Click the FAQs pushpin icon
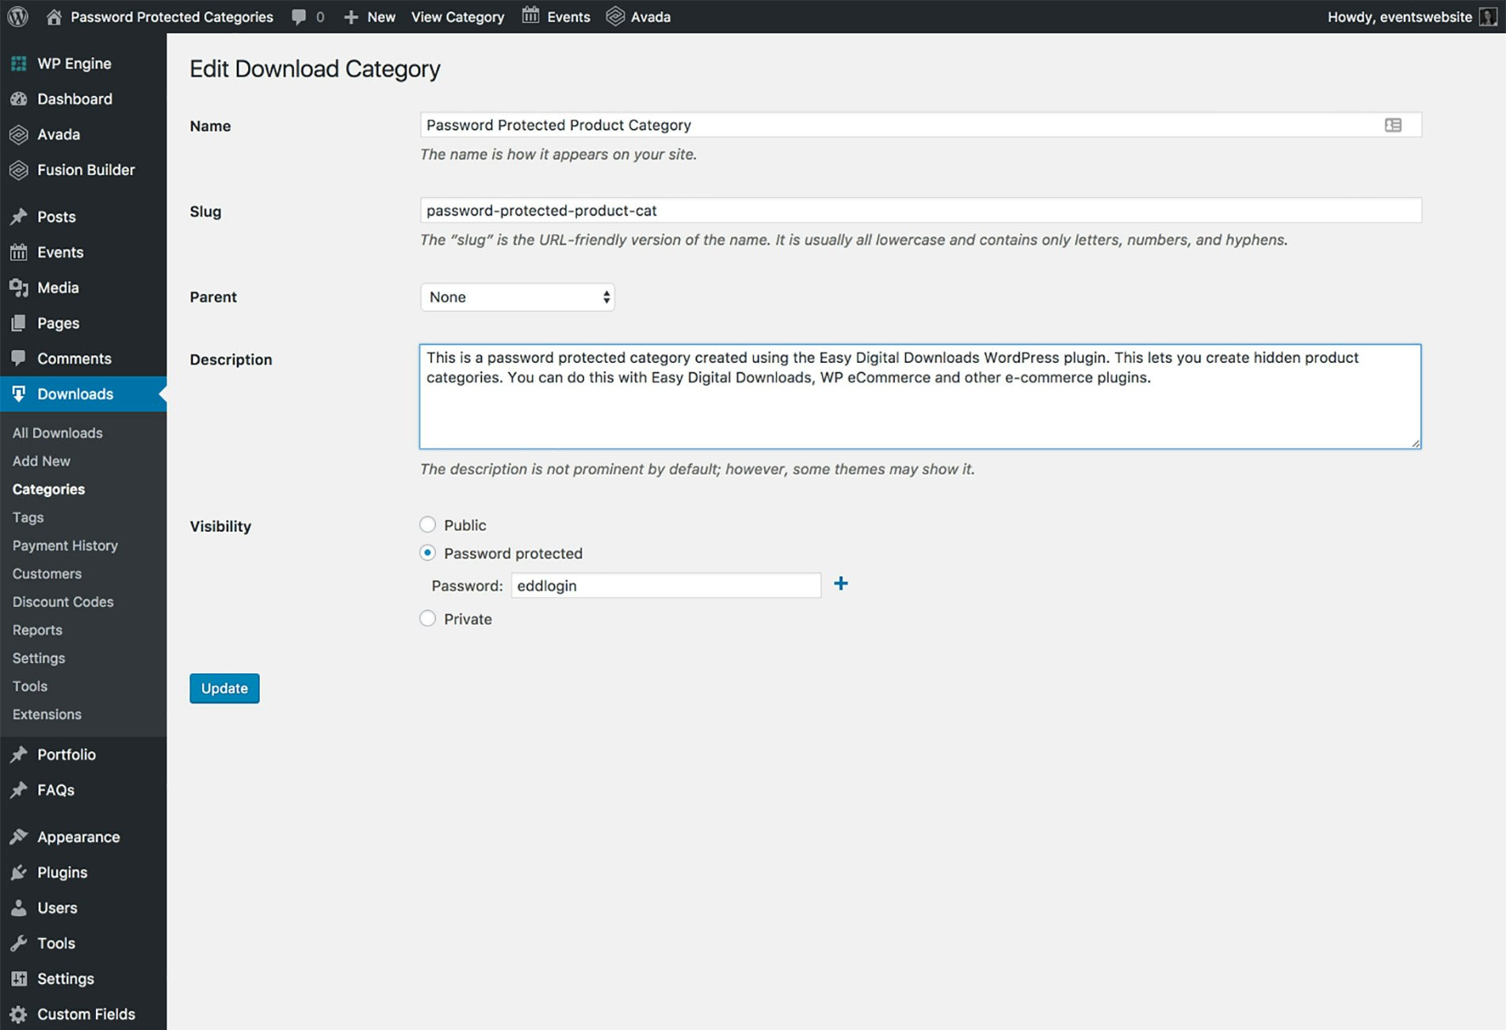 pyautogui.click(x=19, y=790)
